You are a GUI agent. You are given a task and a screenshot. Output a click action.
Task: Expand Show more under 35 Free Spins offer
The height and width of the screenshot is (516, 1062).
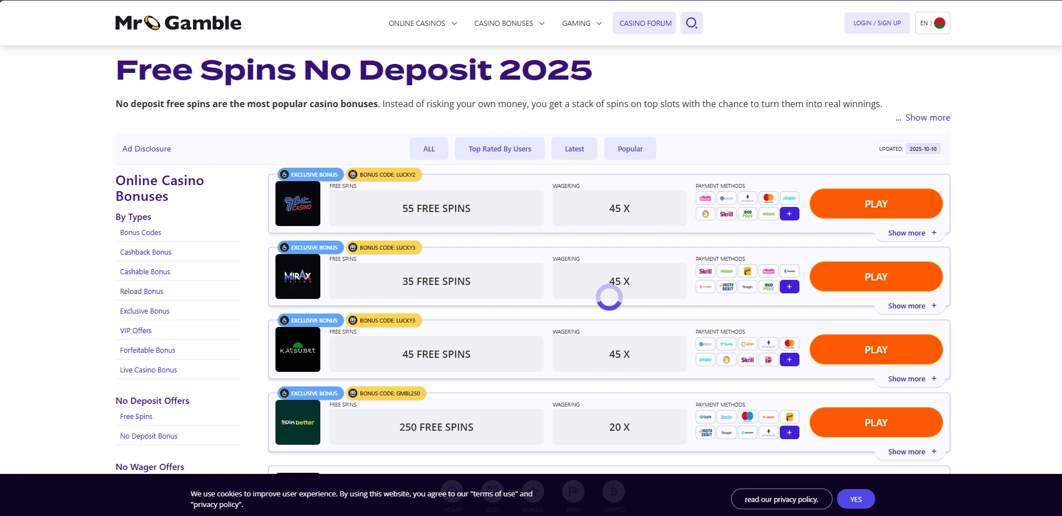912,306
